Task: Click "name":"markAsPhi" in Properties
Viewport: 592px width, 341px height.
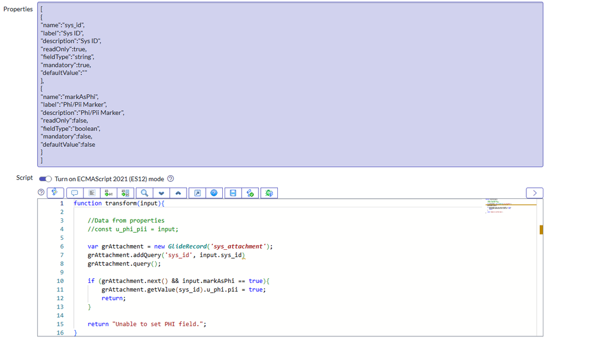Action: click(x=69, y=96)
